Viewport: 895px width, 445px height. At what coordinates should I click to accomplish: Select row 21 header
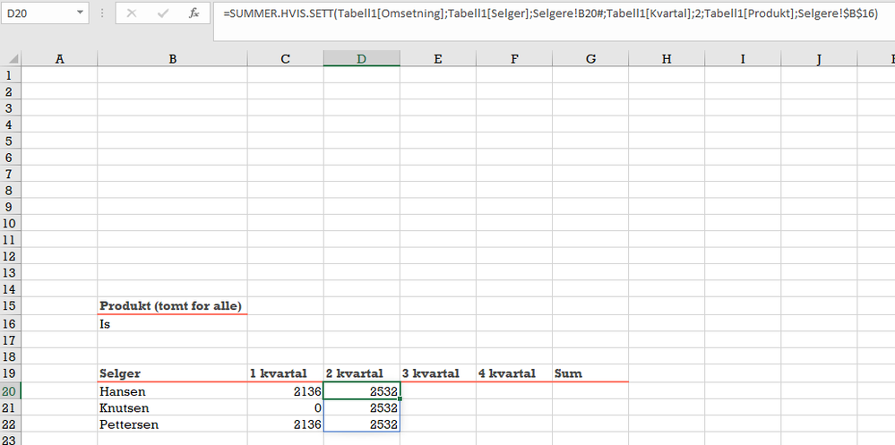(10, 408)
